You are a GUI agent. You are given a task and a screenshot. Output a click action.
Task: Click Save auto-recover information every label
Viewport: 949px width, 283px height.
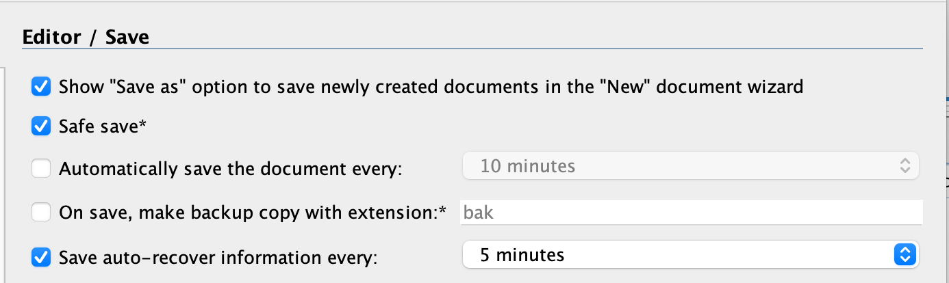click(x=218, y=258)
